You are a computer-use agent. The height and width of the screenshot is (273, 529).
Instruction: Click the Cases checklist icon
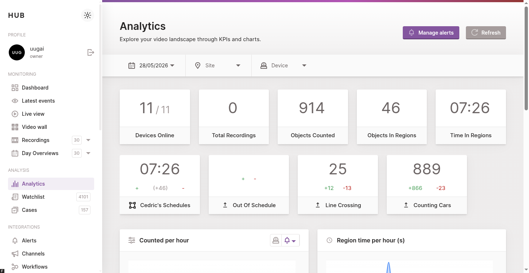[15, 210]
